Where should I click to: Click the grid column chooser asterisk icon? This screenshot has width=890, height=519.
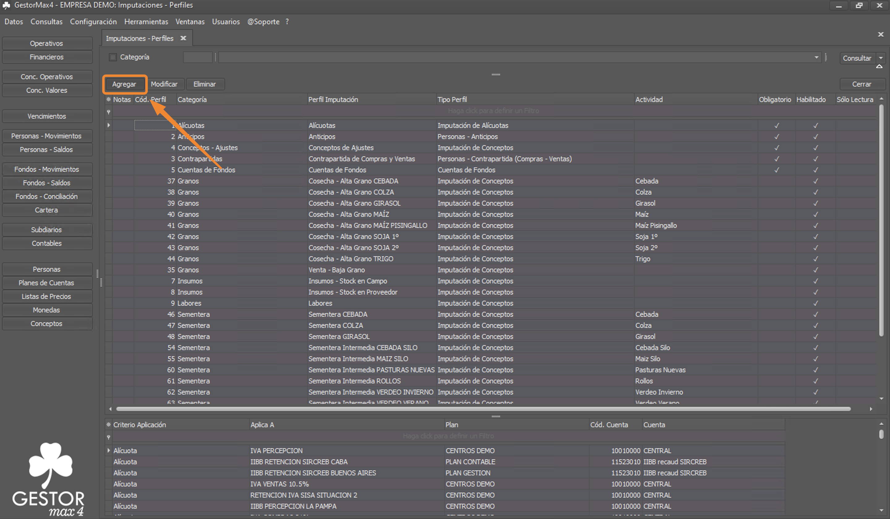point(108,99)
